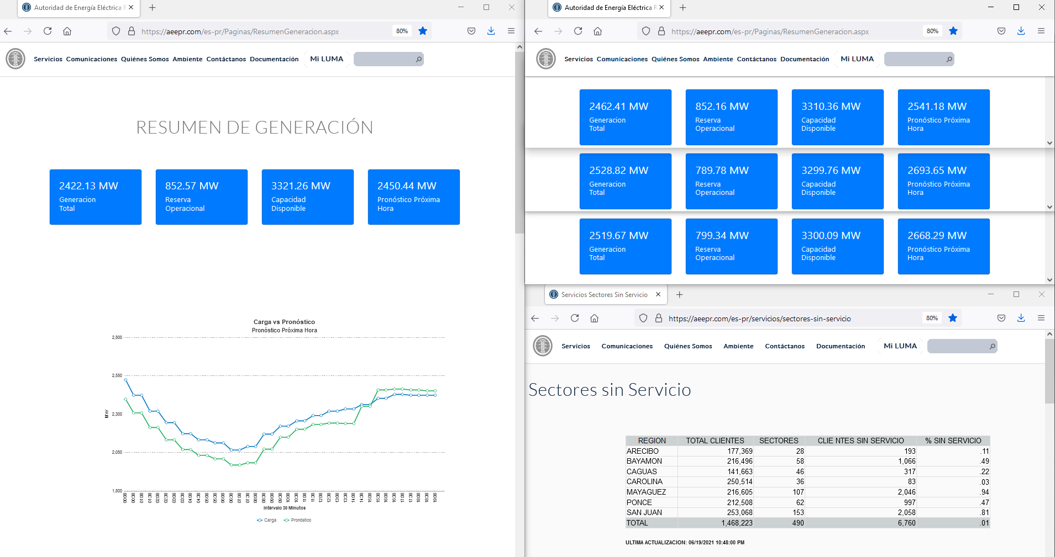Reload Sectores sin Servicio page

(575, 318)
